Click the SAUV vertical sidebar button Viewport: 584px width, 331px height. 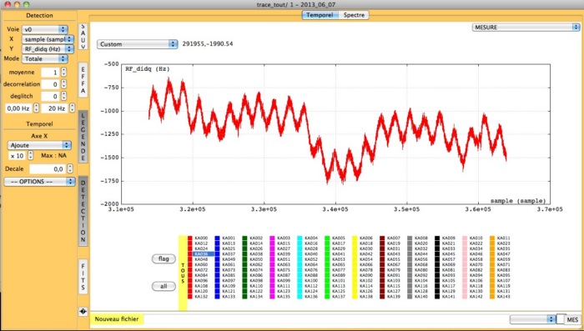click(x=83, y=37)
